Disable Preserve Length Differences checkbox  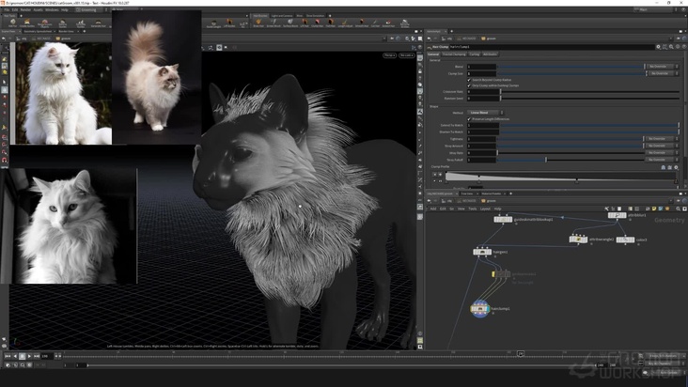(469, 119)
